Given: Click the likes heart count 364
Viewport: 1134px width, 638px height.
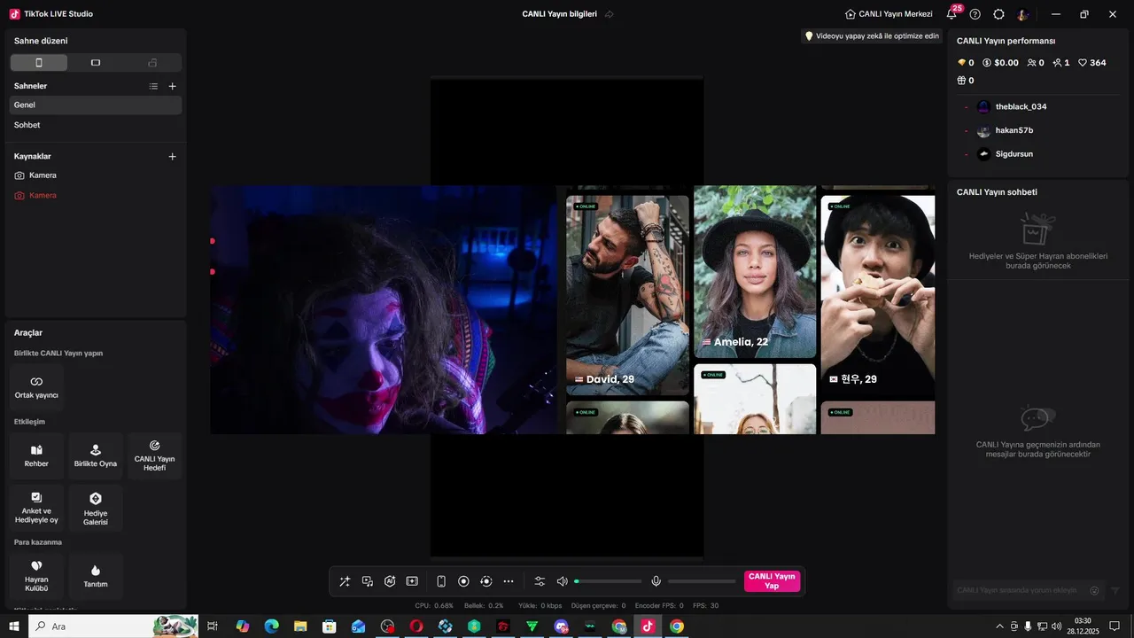Looking at the screenshot, I should pos(1092,63).
